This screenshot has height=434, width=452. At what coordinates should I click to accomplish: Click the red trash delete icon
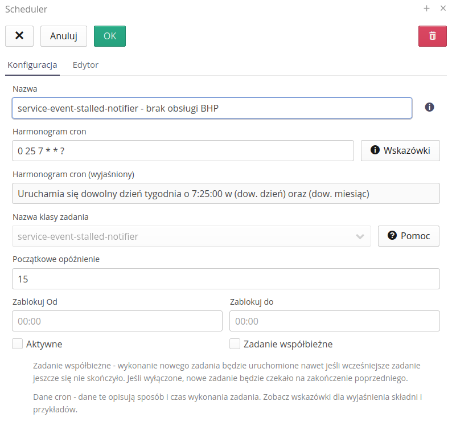click(x=432, y=36)
